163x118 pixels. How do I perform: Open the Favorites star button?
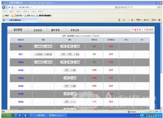(x=6, y=16)
